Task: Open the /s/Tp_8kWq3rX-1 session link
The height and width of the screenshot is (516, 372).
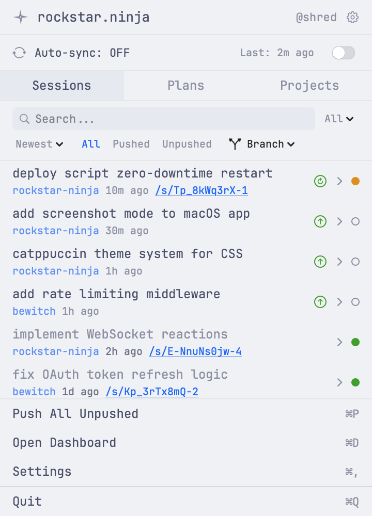Action: pyautogui.click(x=202, y=190)
